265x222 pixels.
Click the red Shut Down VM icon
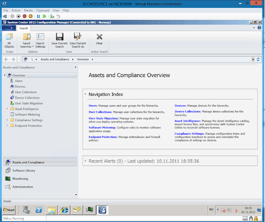24,16
